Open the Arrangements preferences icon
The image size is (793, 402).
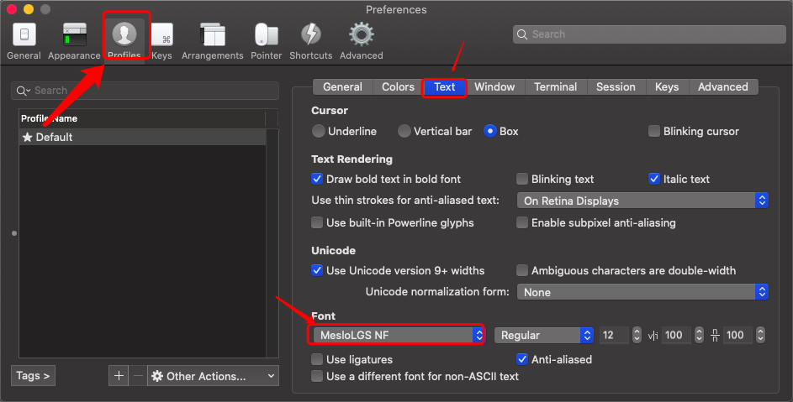point(212,36)
